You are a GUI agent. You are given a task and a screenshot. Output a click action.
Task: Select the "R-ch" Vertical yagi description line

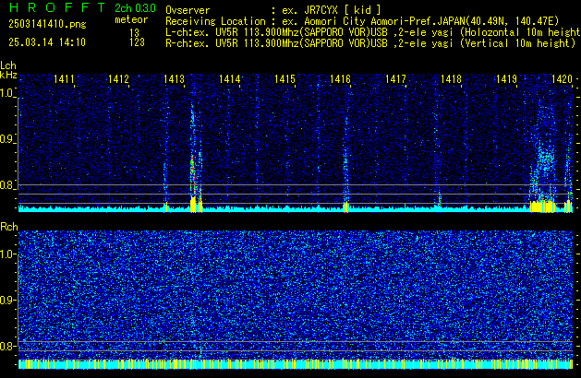370,43
